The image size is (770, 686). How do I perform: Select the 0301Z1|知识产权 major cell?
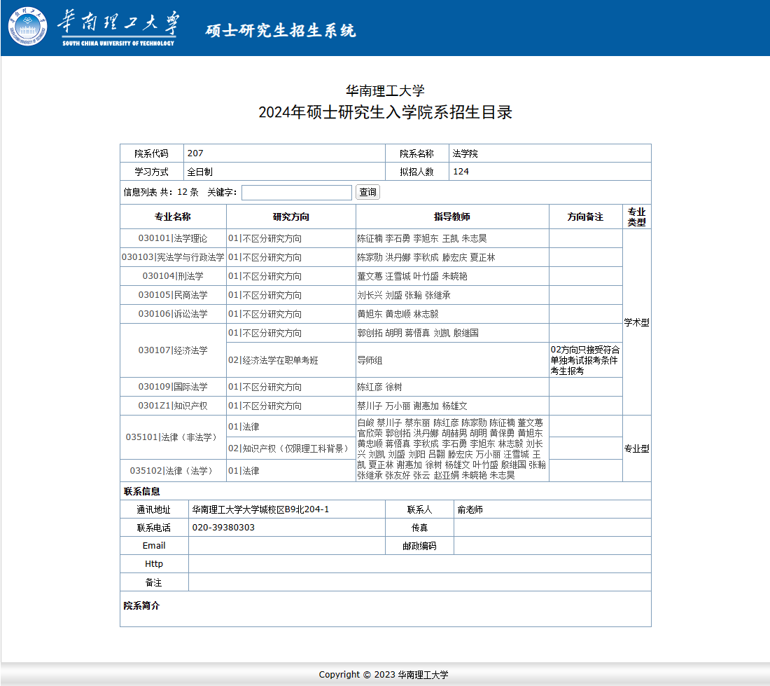(x=173, y=406)
